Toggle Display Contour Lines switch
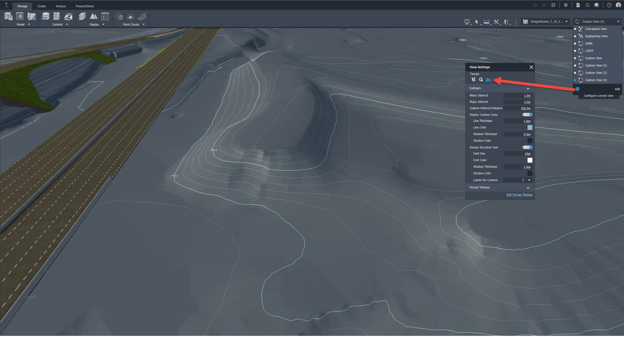 (527, 115)
